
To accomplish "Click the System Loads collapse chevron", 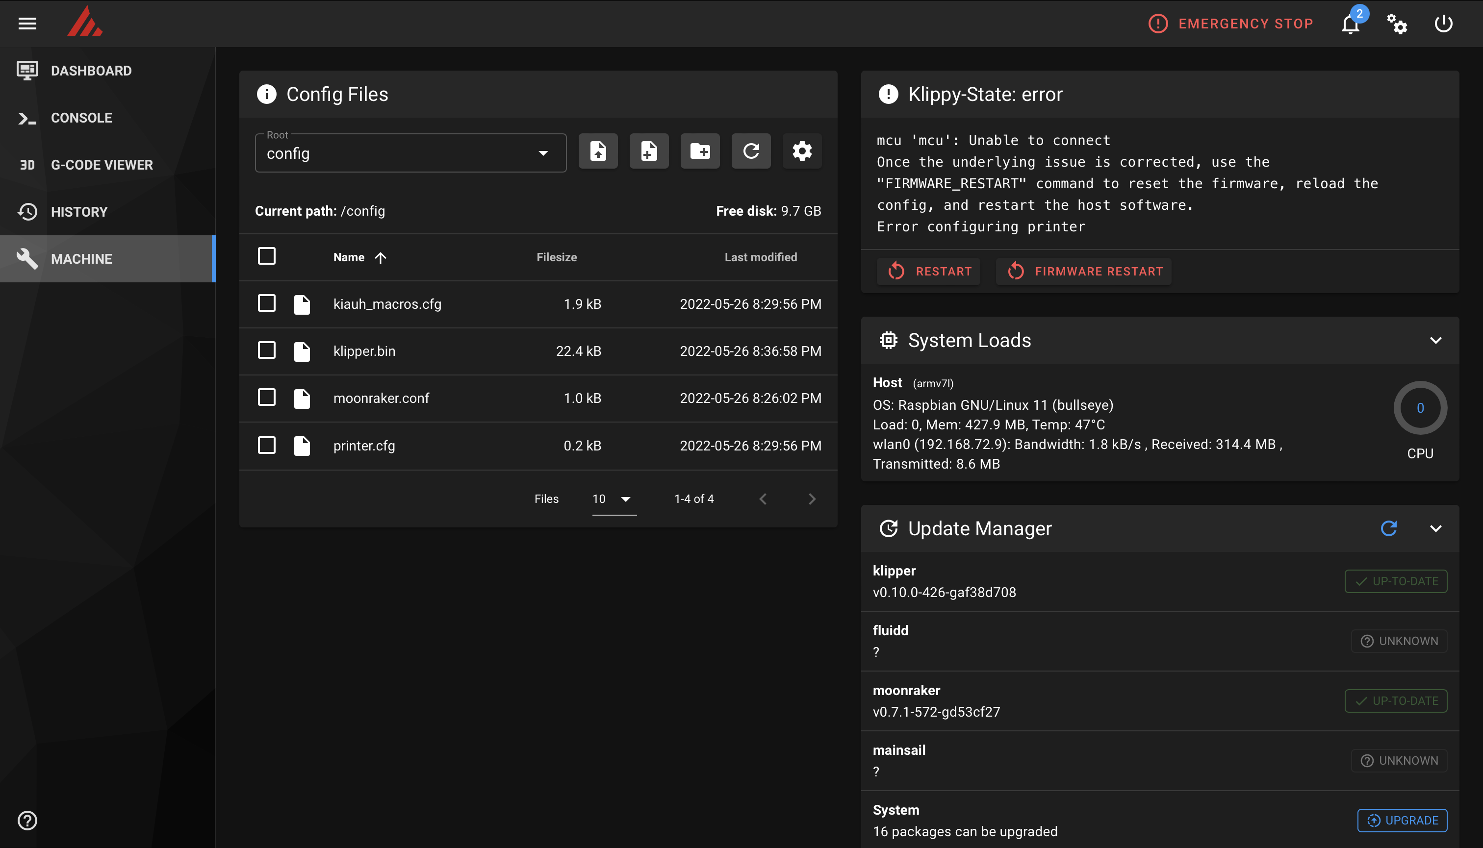I will [x=1436, y=340].
